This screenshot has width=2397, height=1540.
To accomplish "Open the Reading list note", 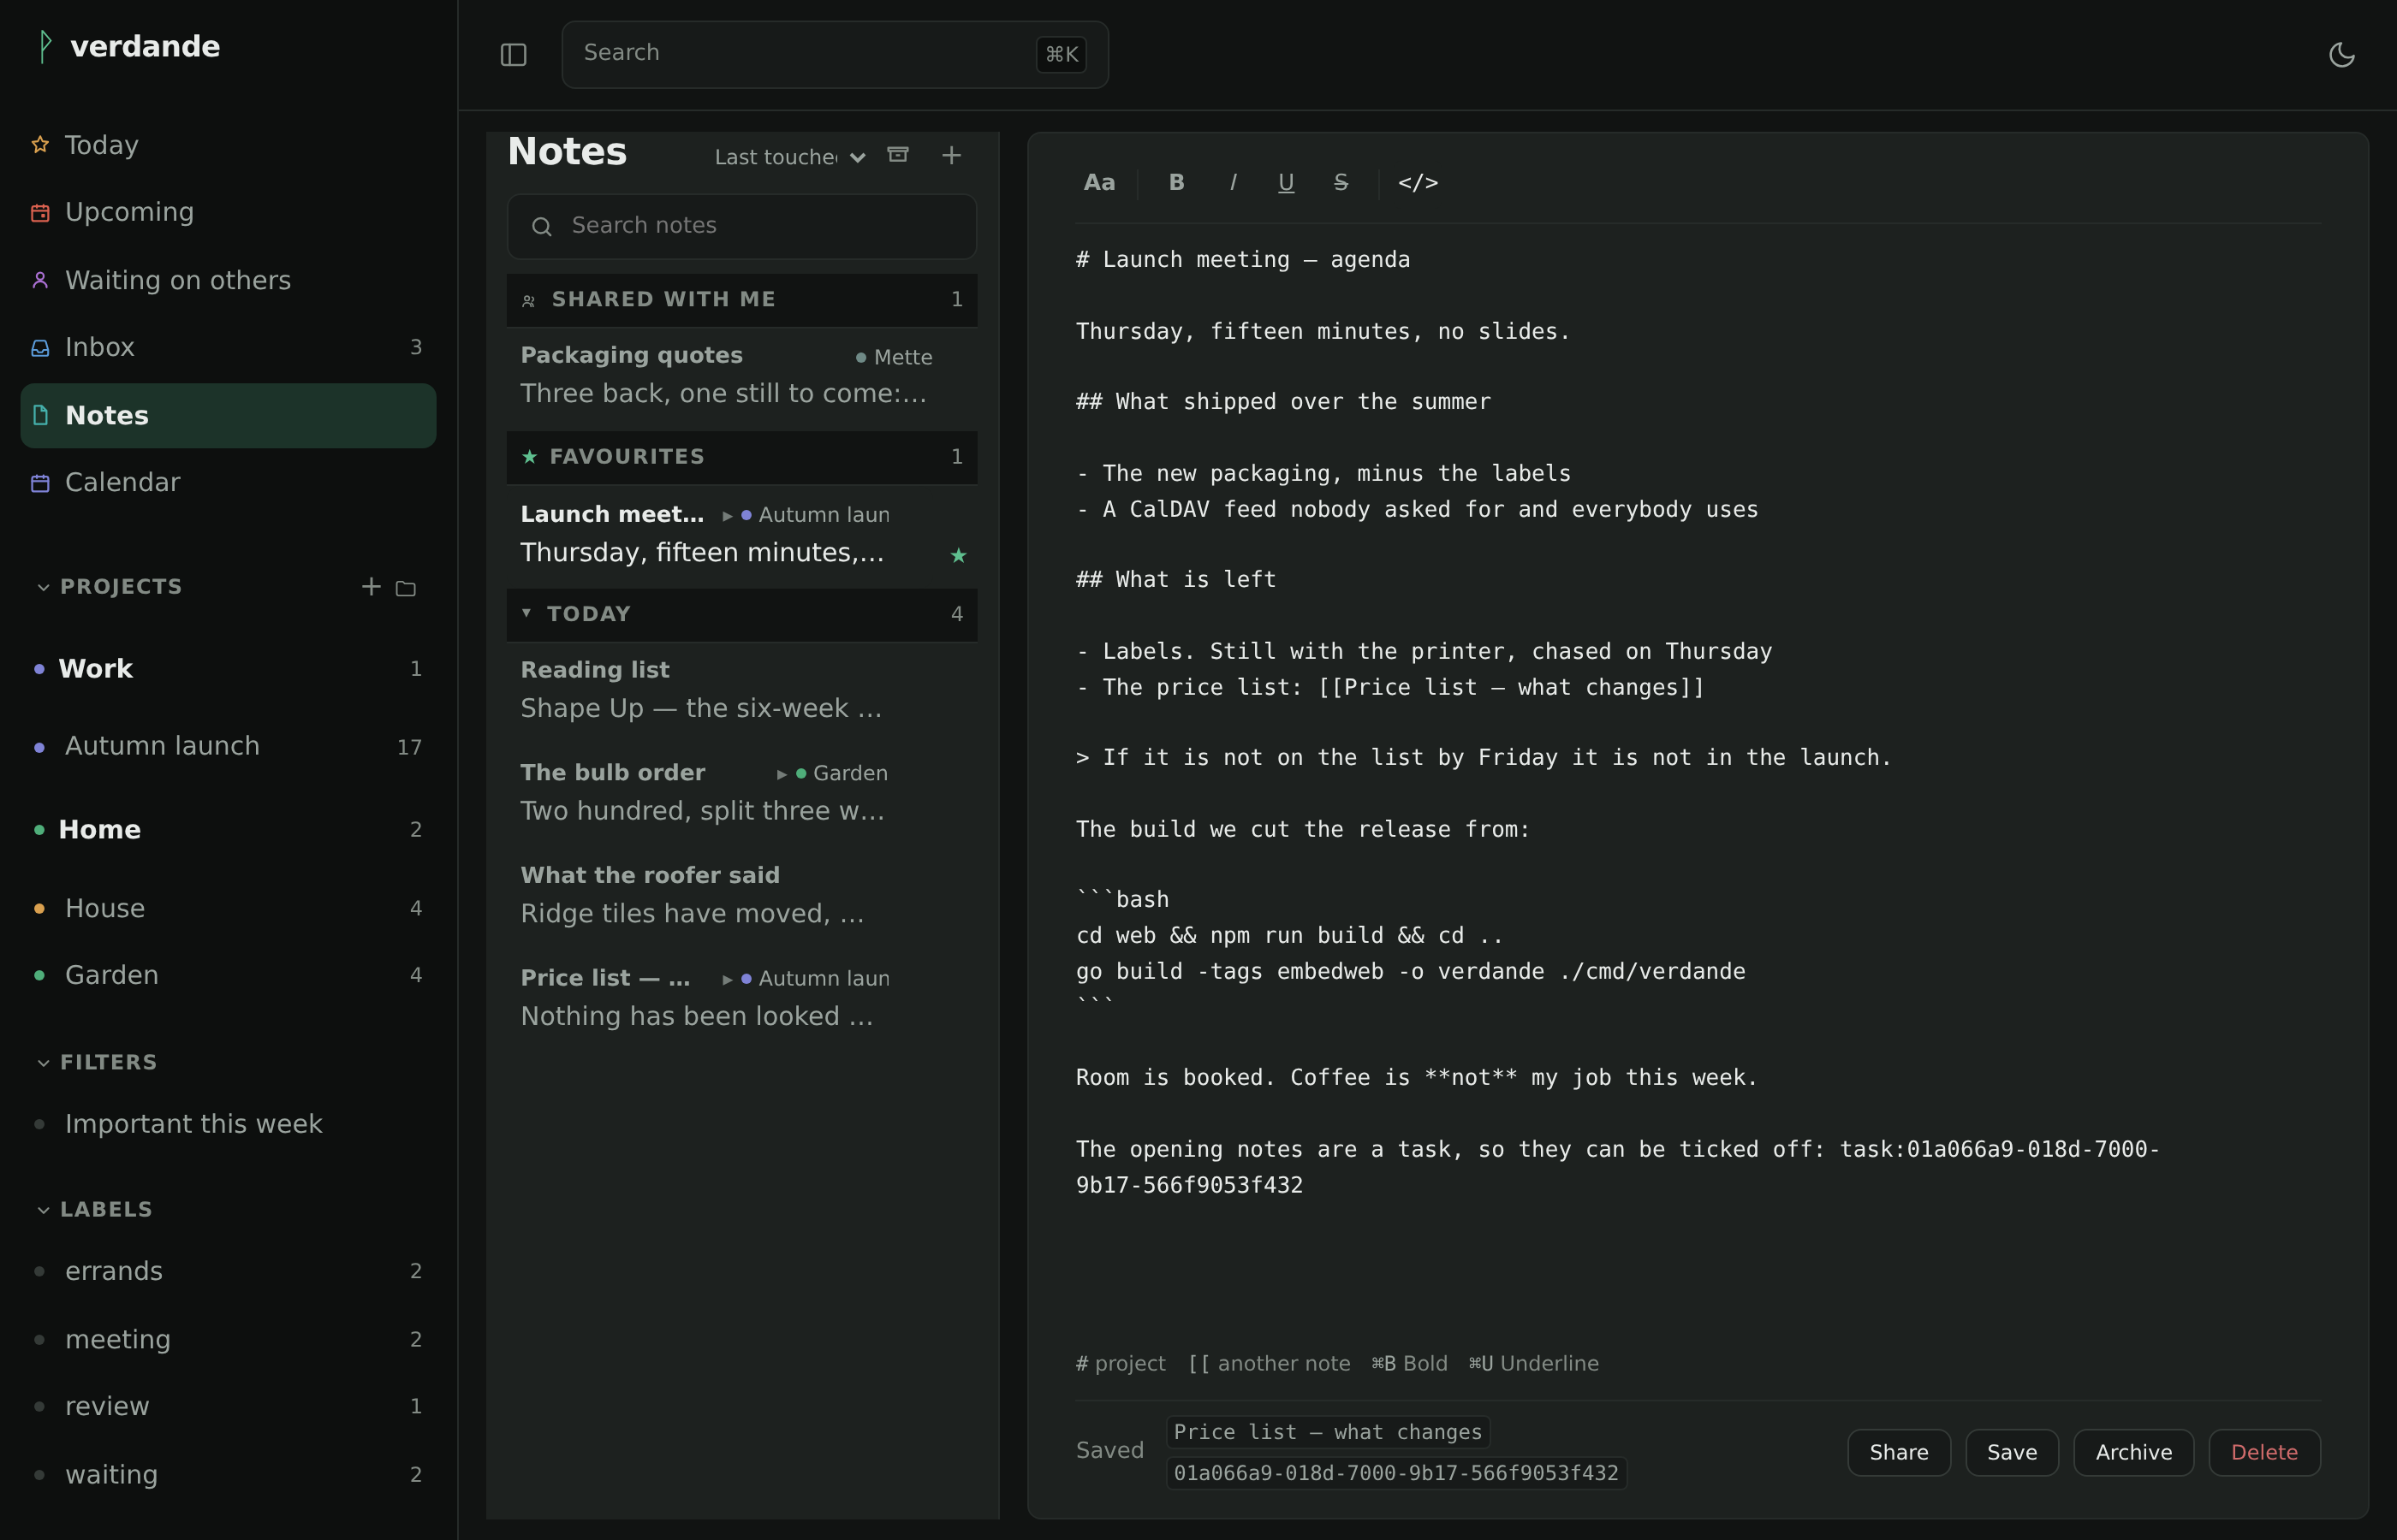I will tap(741, 689).
